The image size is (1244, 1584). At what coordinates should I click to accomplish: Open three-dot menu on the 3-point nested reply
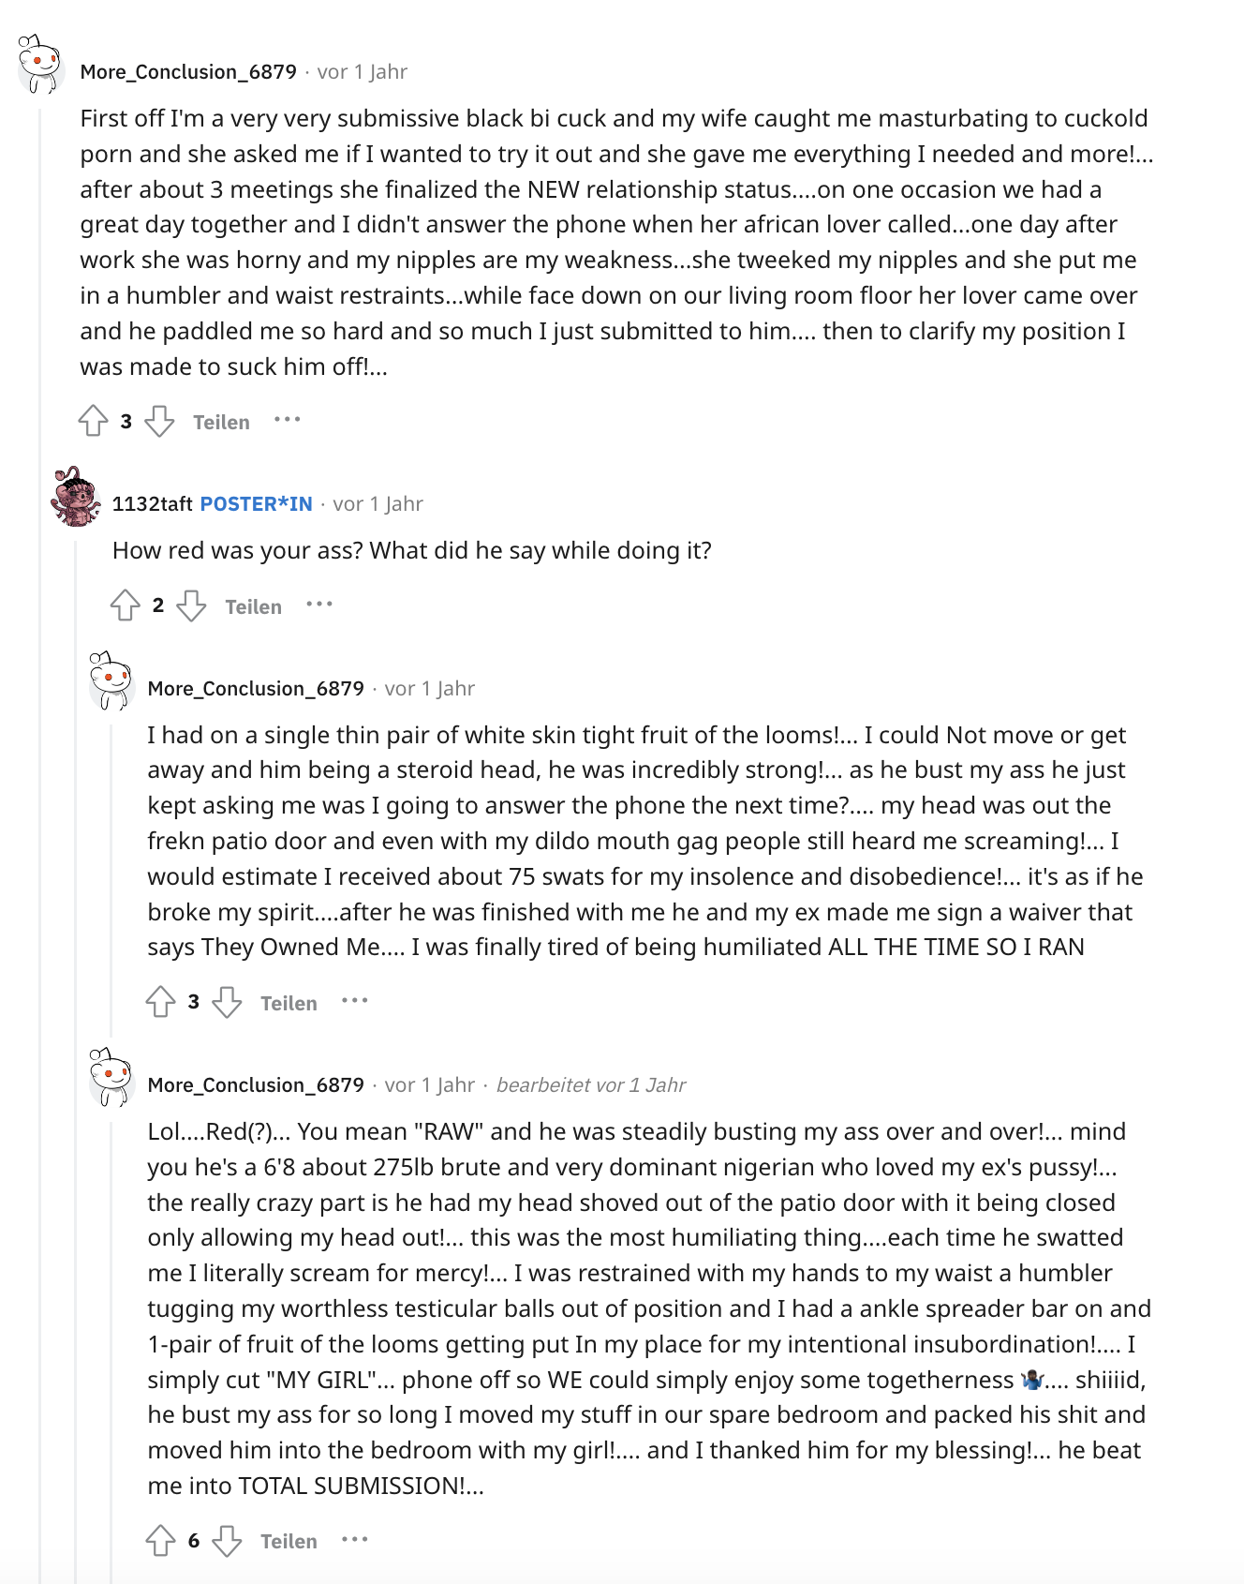355,1001
